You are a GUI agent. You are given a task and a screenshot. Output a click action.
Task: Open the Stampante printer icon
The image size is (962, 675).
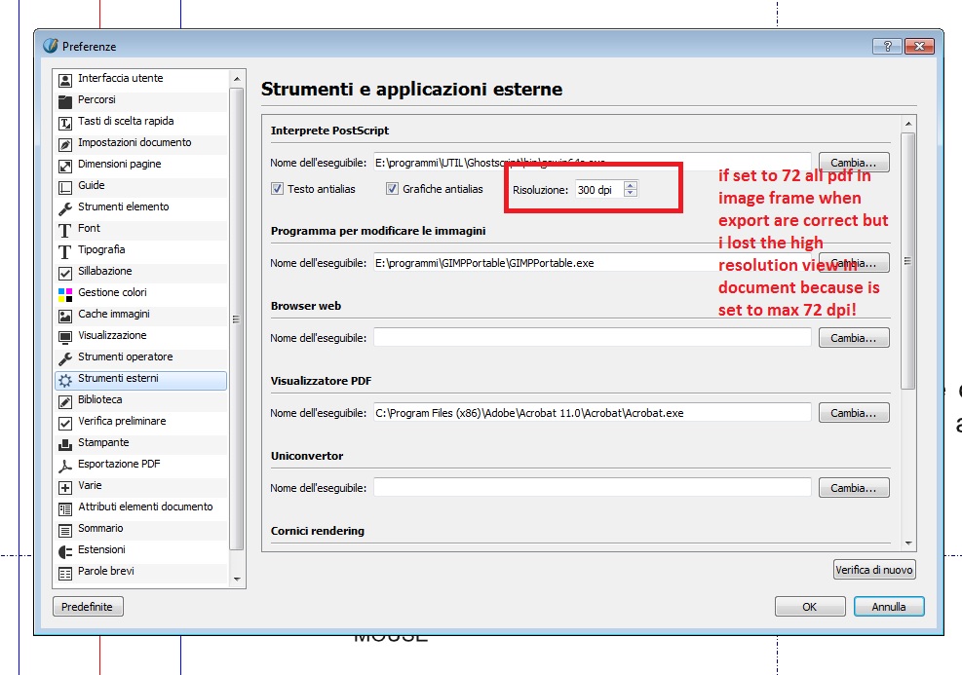(65, 443)
